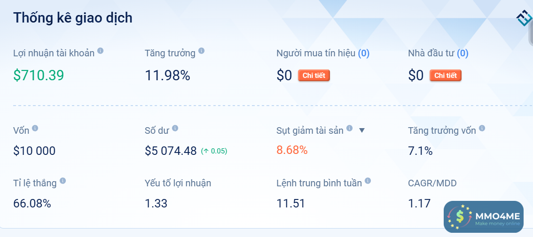Open the Vốn info tooltip icon
This screenshot has width=533, height=237.
point(35,128)
